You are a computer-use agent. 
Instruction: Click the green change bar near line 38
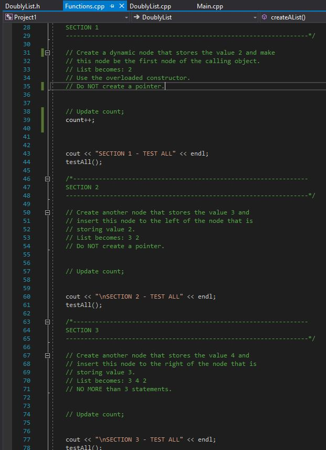pos(42,111)
